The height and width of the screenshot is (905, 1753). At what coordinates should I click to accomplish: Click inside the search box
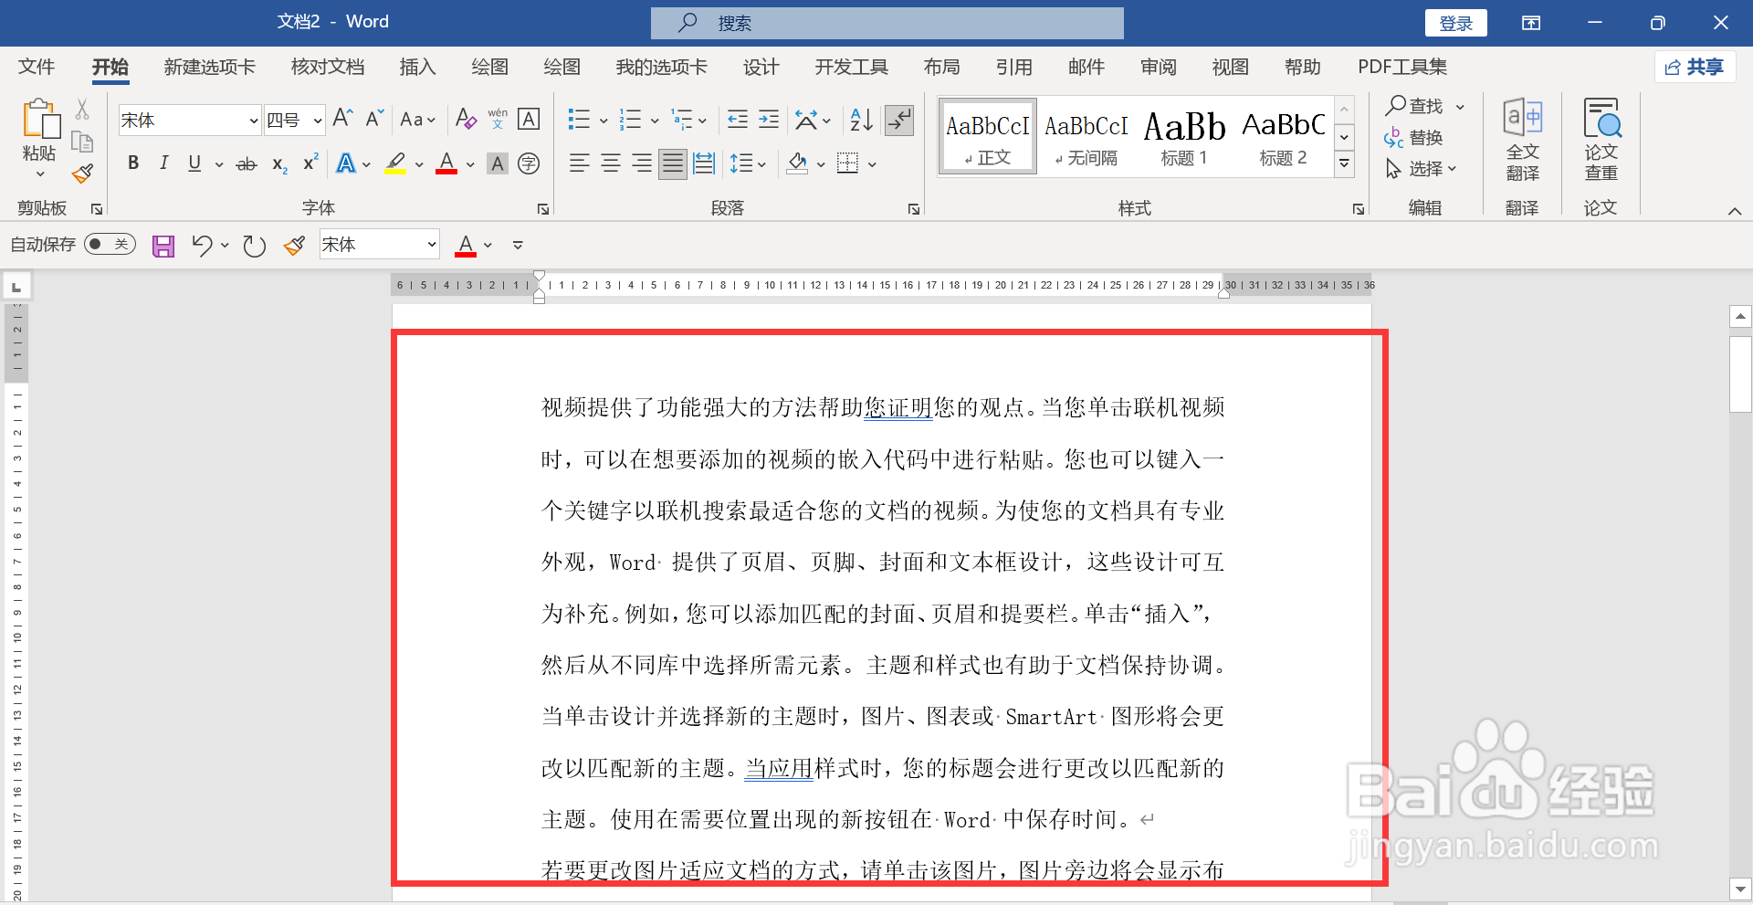coord(886,22)
